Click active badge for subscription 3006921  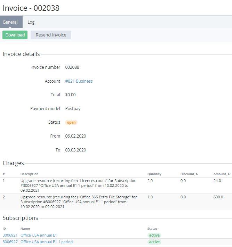(x=154, y=235)
